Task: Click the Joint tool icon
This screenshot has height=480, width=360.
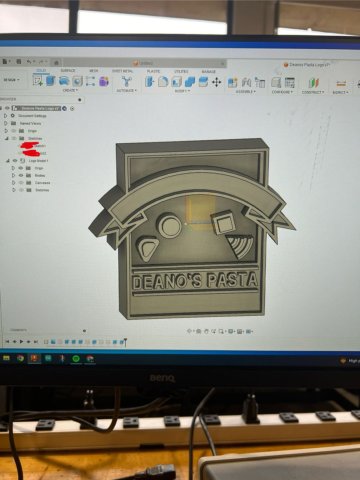Action: 246,83
